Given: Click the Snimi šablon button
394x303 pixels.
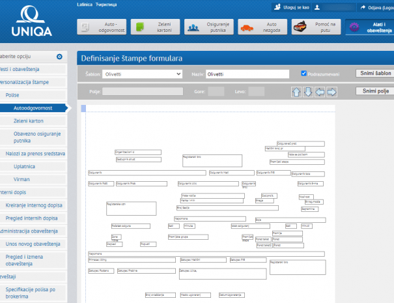Looking at the screenshot, I should (374, 74).
